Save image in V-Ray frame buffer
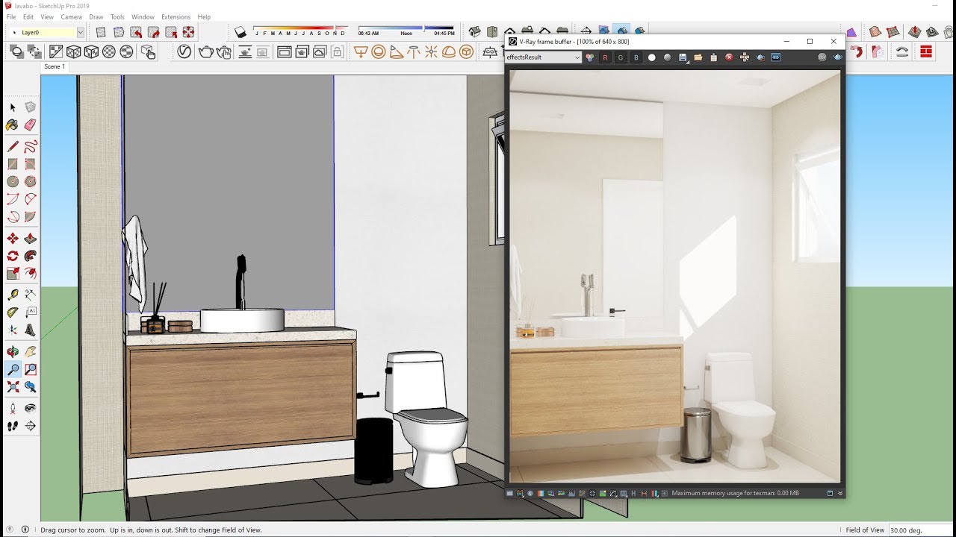956x537 pixels. pyautogui.click(x=683, y=57)
